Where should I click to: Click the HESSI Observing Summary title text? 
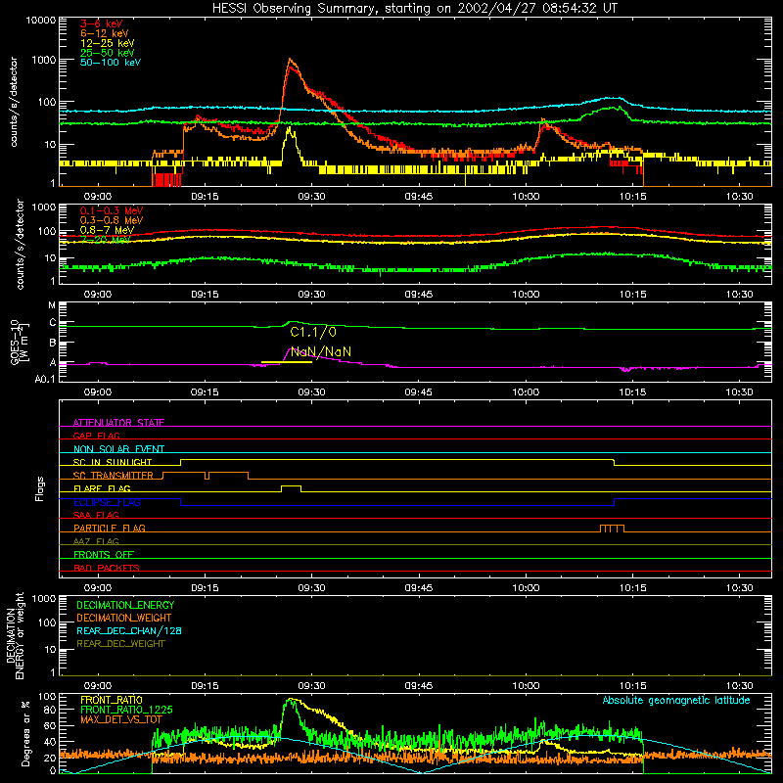(414, 9)
